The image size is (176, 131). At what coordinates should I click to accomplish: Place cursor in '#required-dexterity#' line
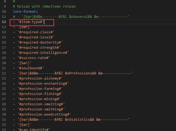[x=40, y=42]
